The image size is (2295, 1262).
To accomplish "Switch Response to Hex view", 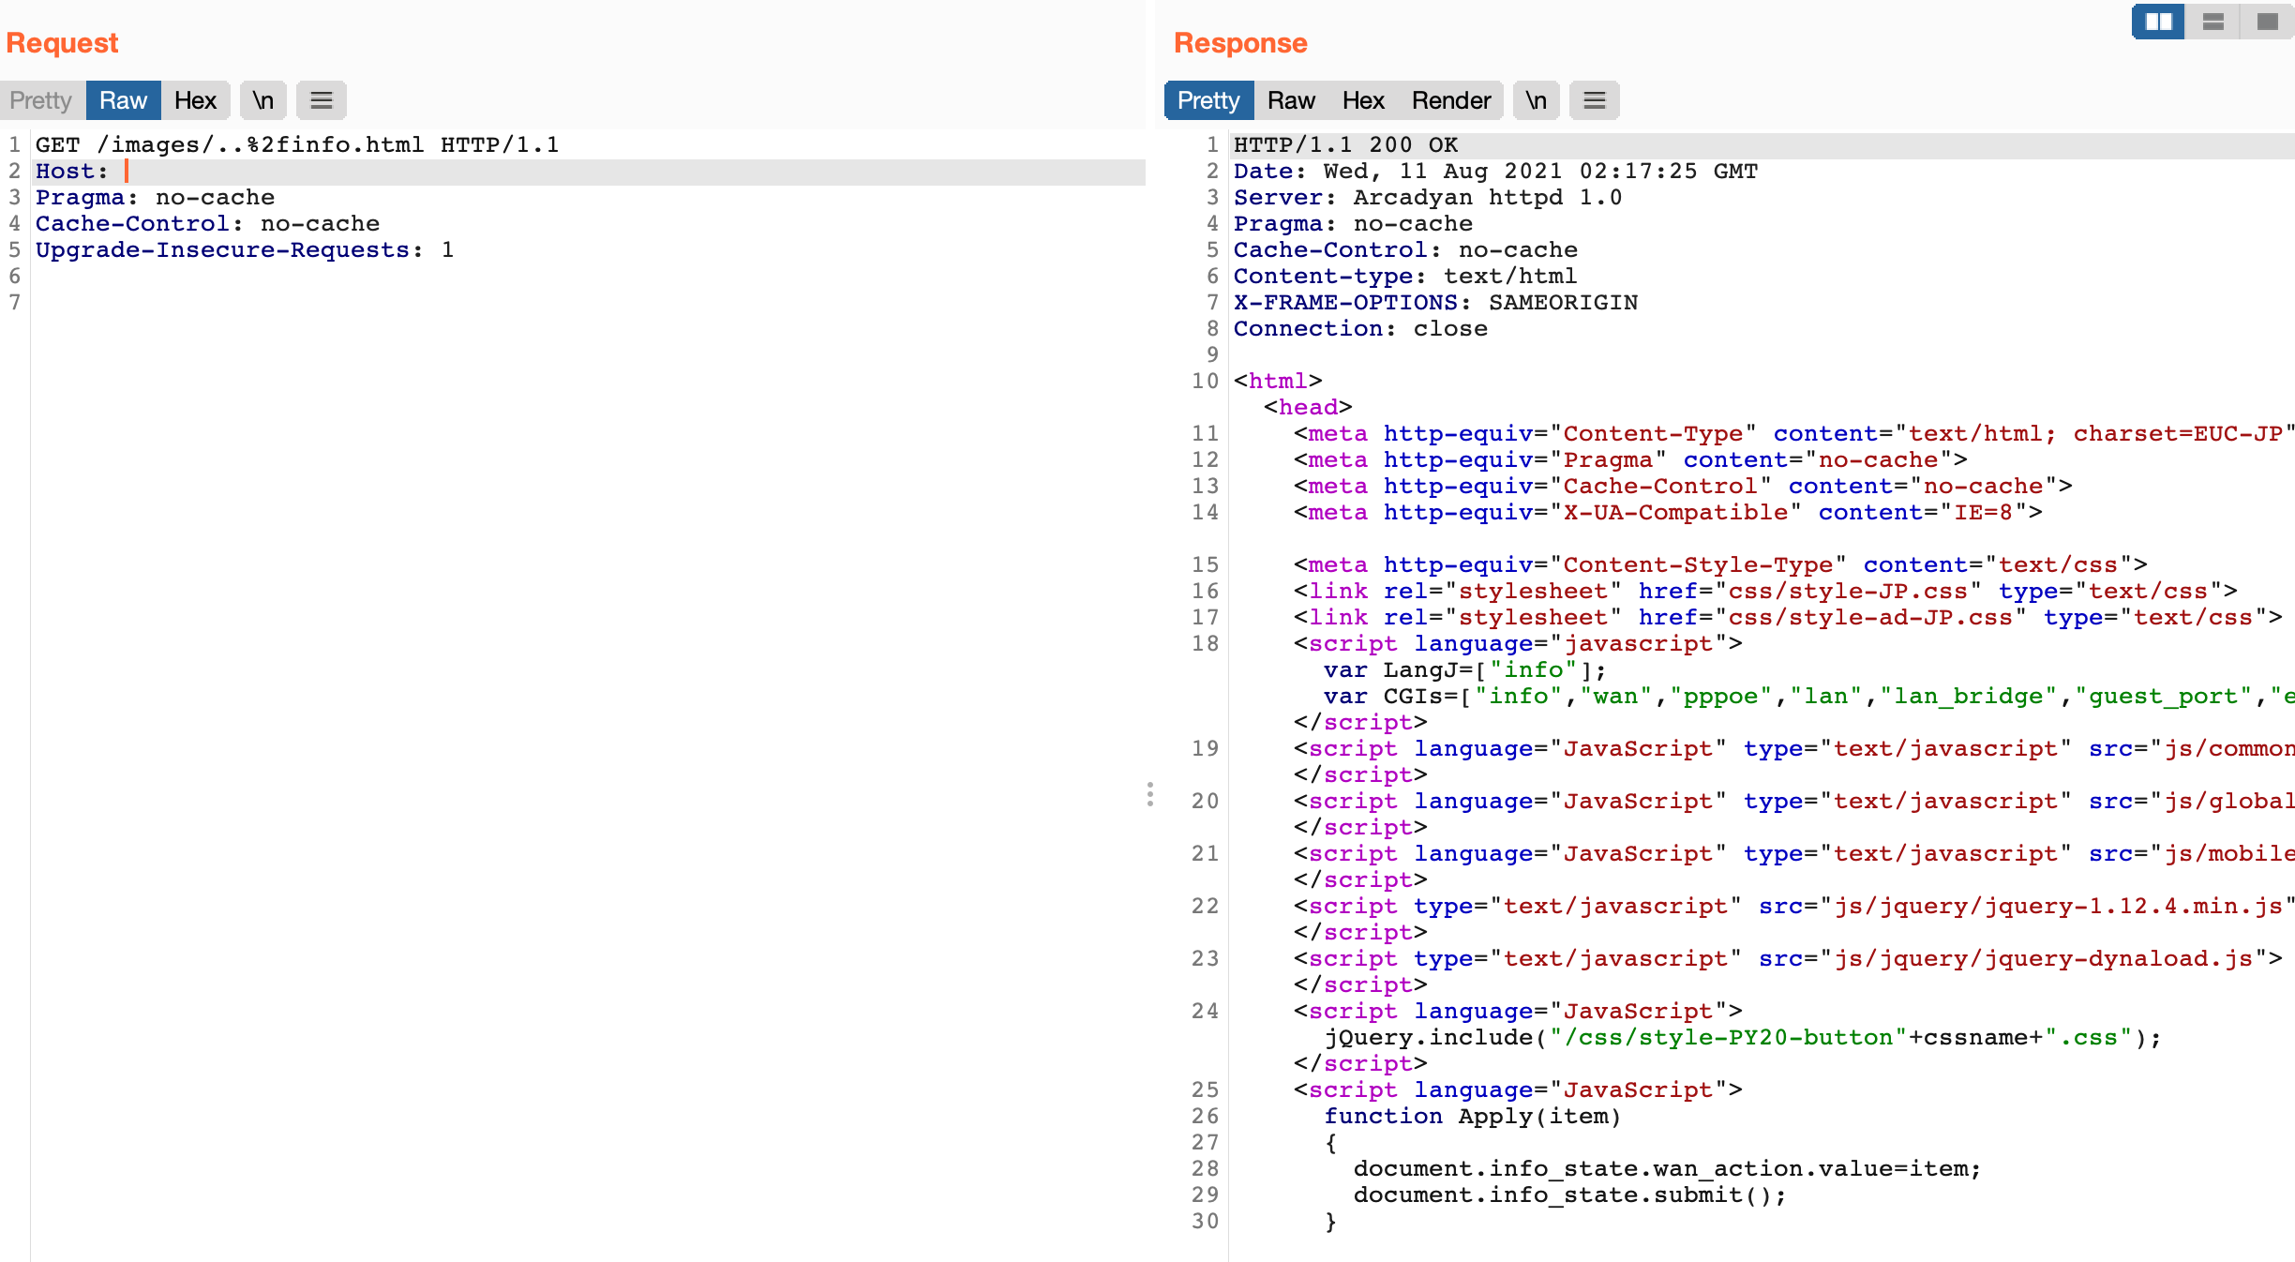I will (x=1362, y=100).
